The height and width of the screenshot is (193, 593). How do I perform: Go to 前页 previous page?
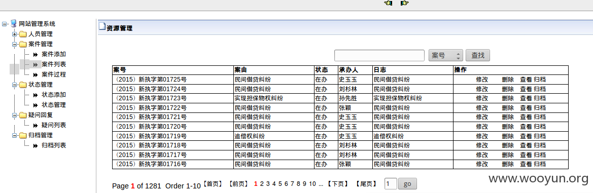[238, 184]
